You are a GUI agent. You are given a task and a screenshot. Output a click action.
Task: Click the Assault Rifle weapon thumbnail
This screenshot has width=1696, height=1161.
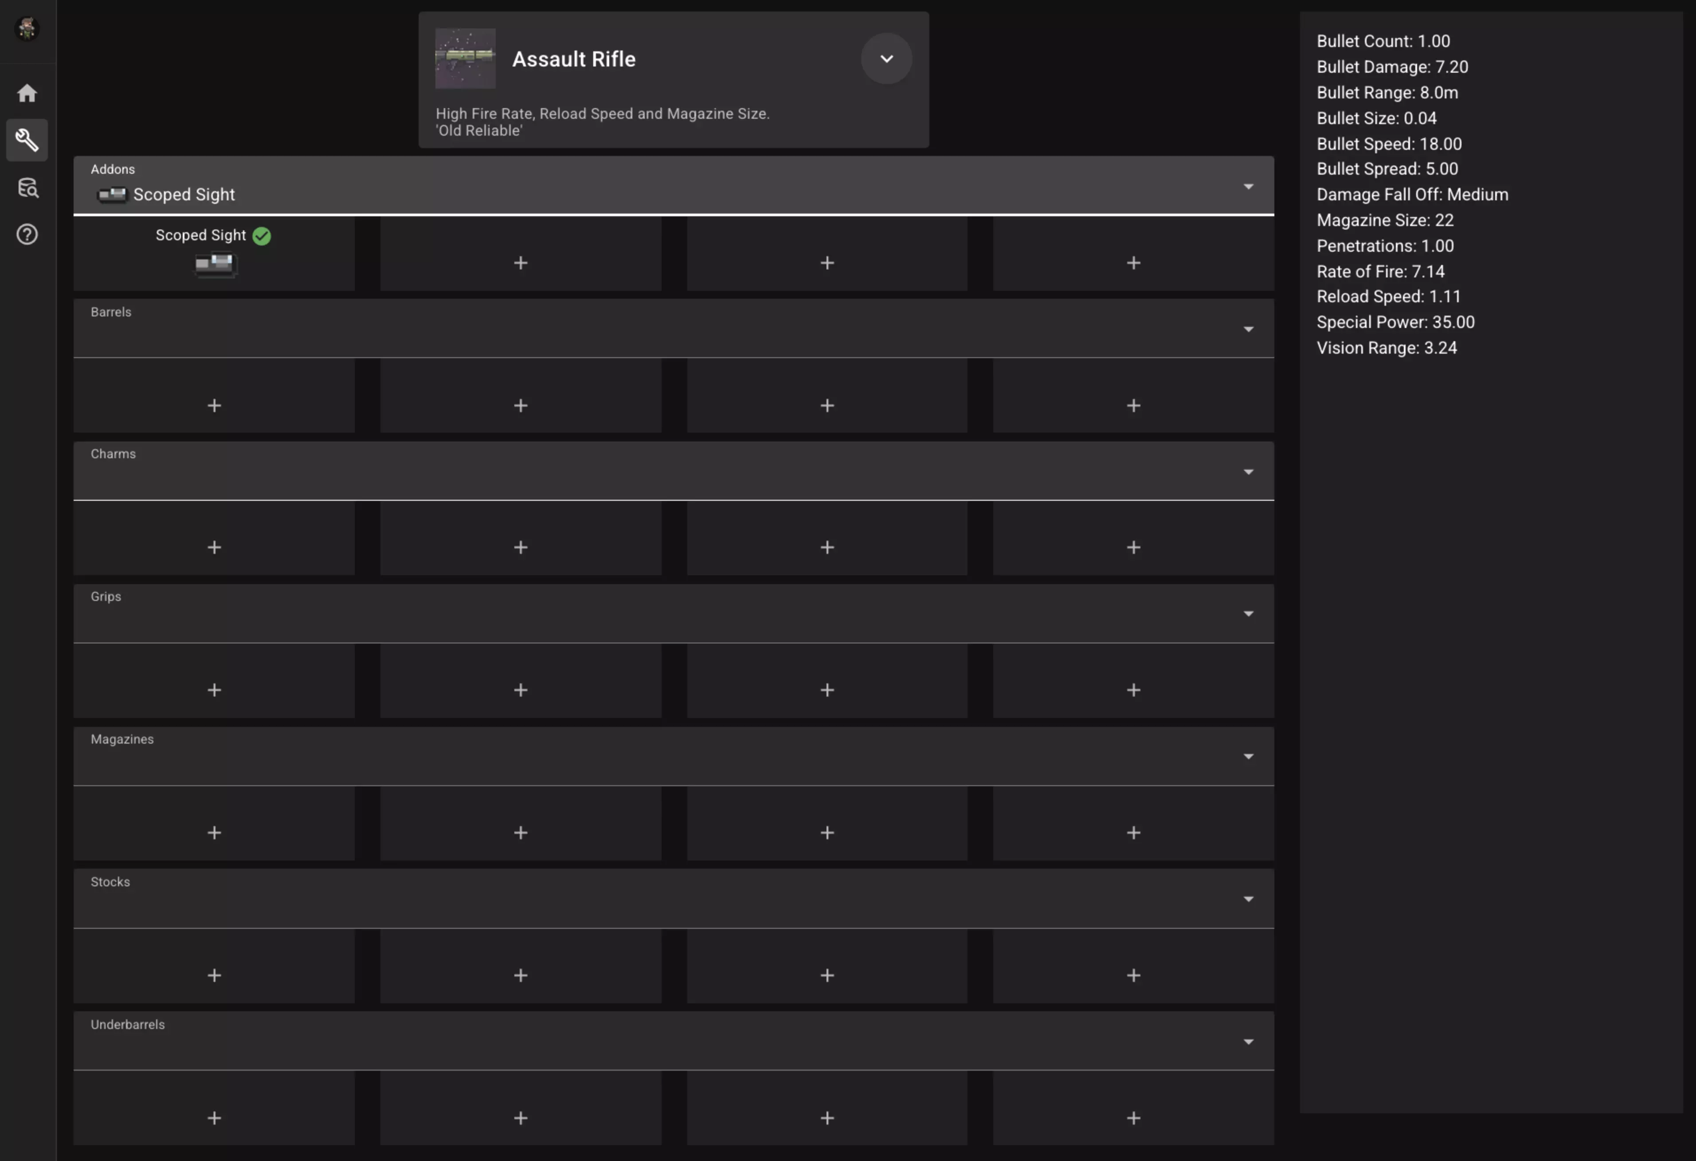point(465,58)
